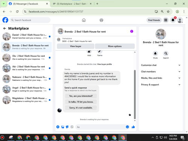Switch to the Messenger | Facebook tab
Viewport: 188px width, 141px height.
(28, 4)
